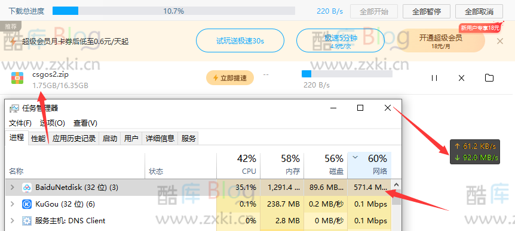Switch to the 详细信息 tab

click(x=160, y=138)
